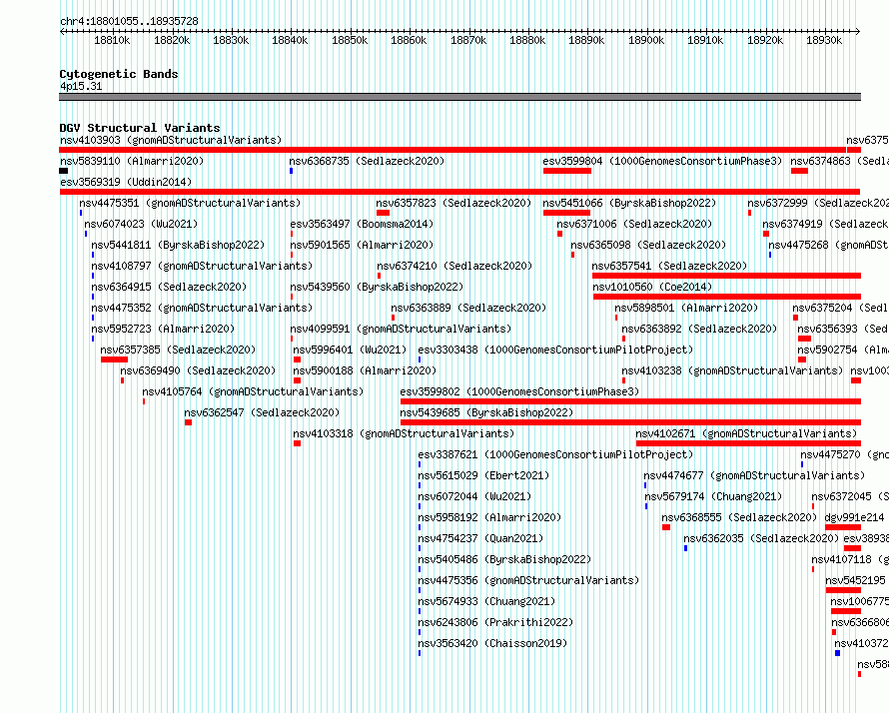Select the Cytogenetic Bands track title

coord(119,74)
